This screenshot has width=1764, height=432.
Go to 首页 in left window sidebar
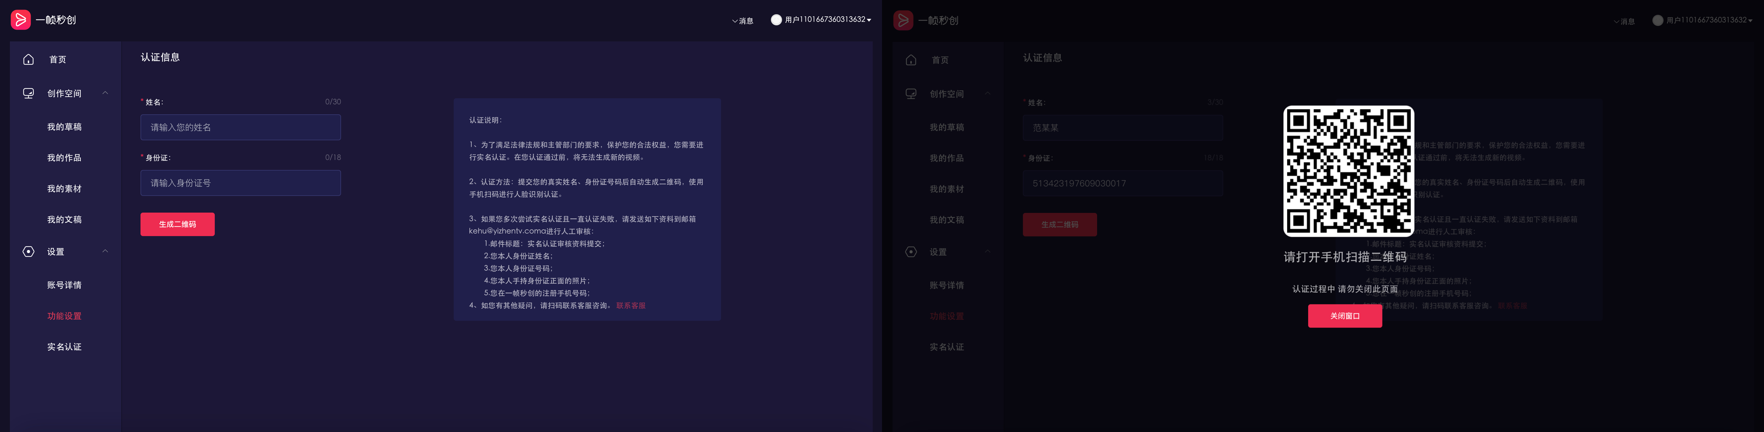coord(58,59)
